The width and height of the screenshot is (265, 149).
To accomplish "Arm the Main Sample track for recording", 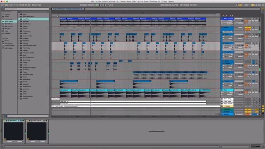I will [257, 19].
